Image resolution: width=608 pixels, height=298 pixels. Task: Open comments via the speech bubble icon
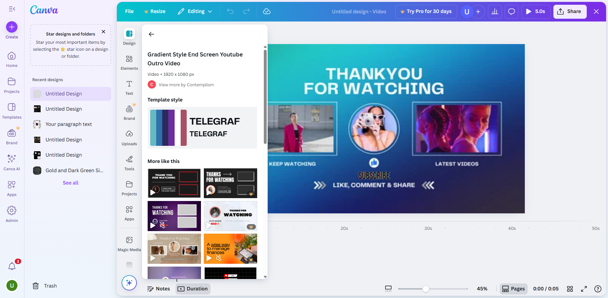click(x=511, y=11)
